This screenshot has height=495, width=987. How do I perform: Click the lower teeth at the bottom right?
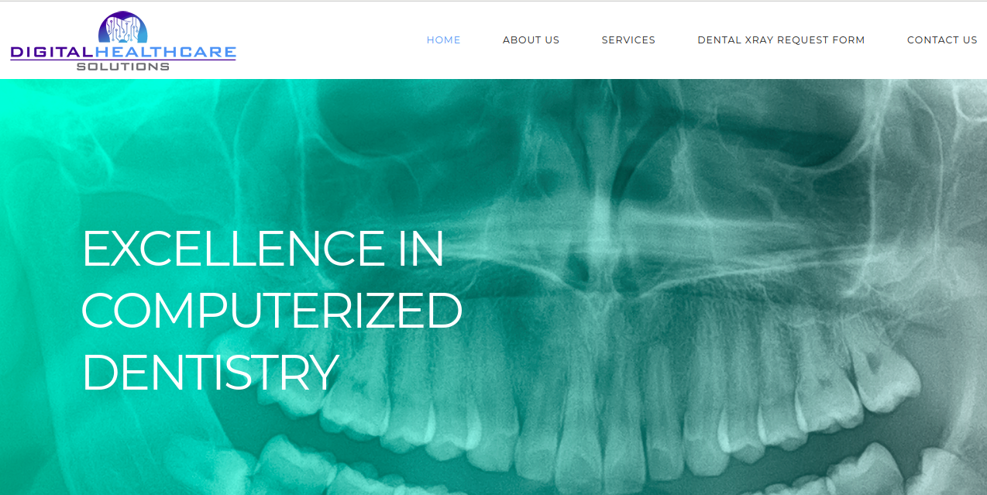coord(891,471)
